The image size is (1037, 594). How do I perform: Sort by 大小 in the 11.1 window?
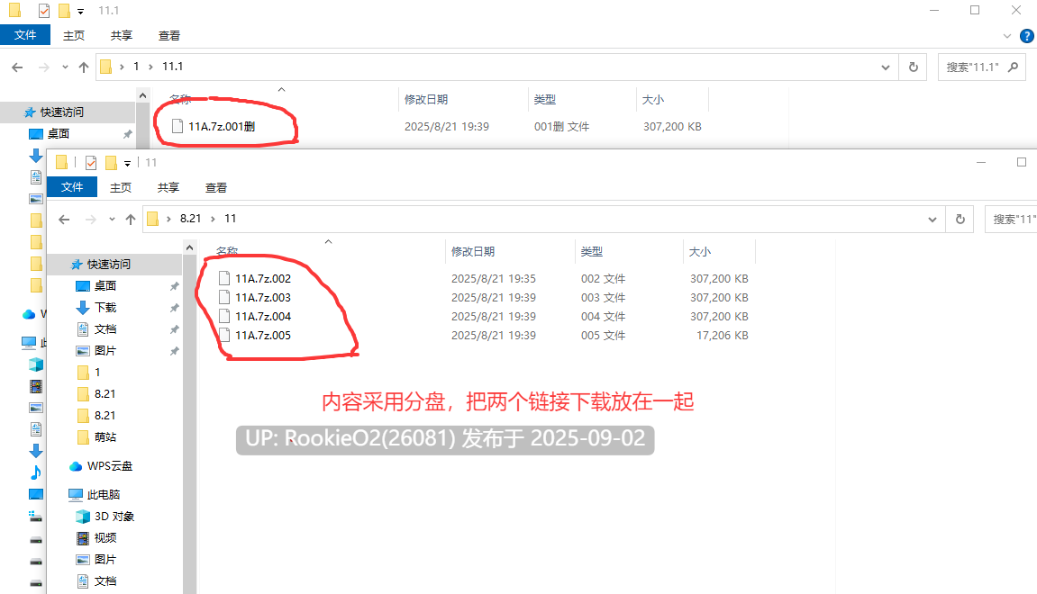coord(653,99)
